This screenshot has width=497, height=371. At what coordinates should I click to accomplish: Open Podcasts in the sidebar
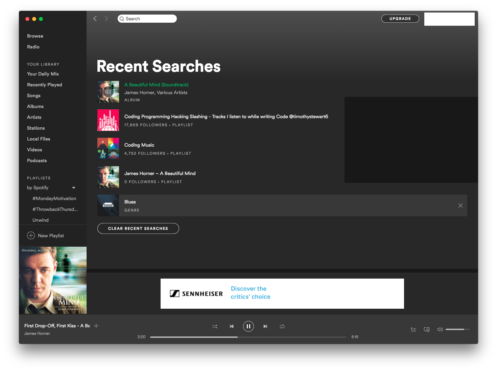click(37, 160)
